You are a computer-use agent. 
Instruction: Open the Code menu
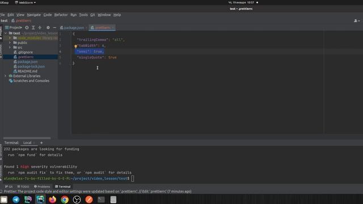point(48,15)
